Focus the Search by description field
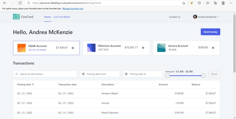Viewport: 236px width, 119px height. click(45, 74)
